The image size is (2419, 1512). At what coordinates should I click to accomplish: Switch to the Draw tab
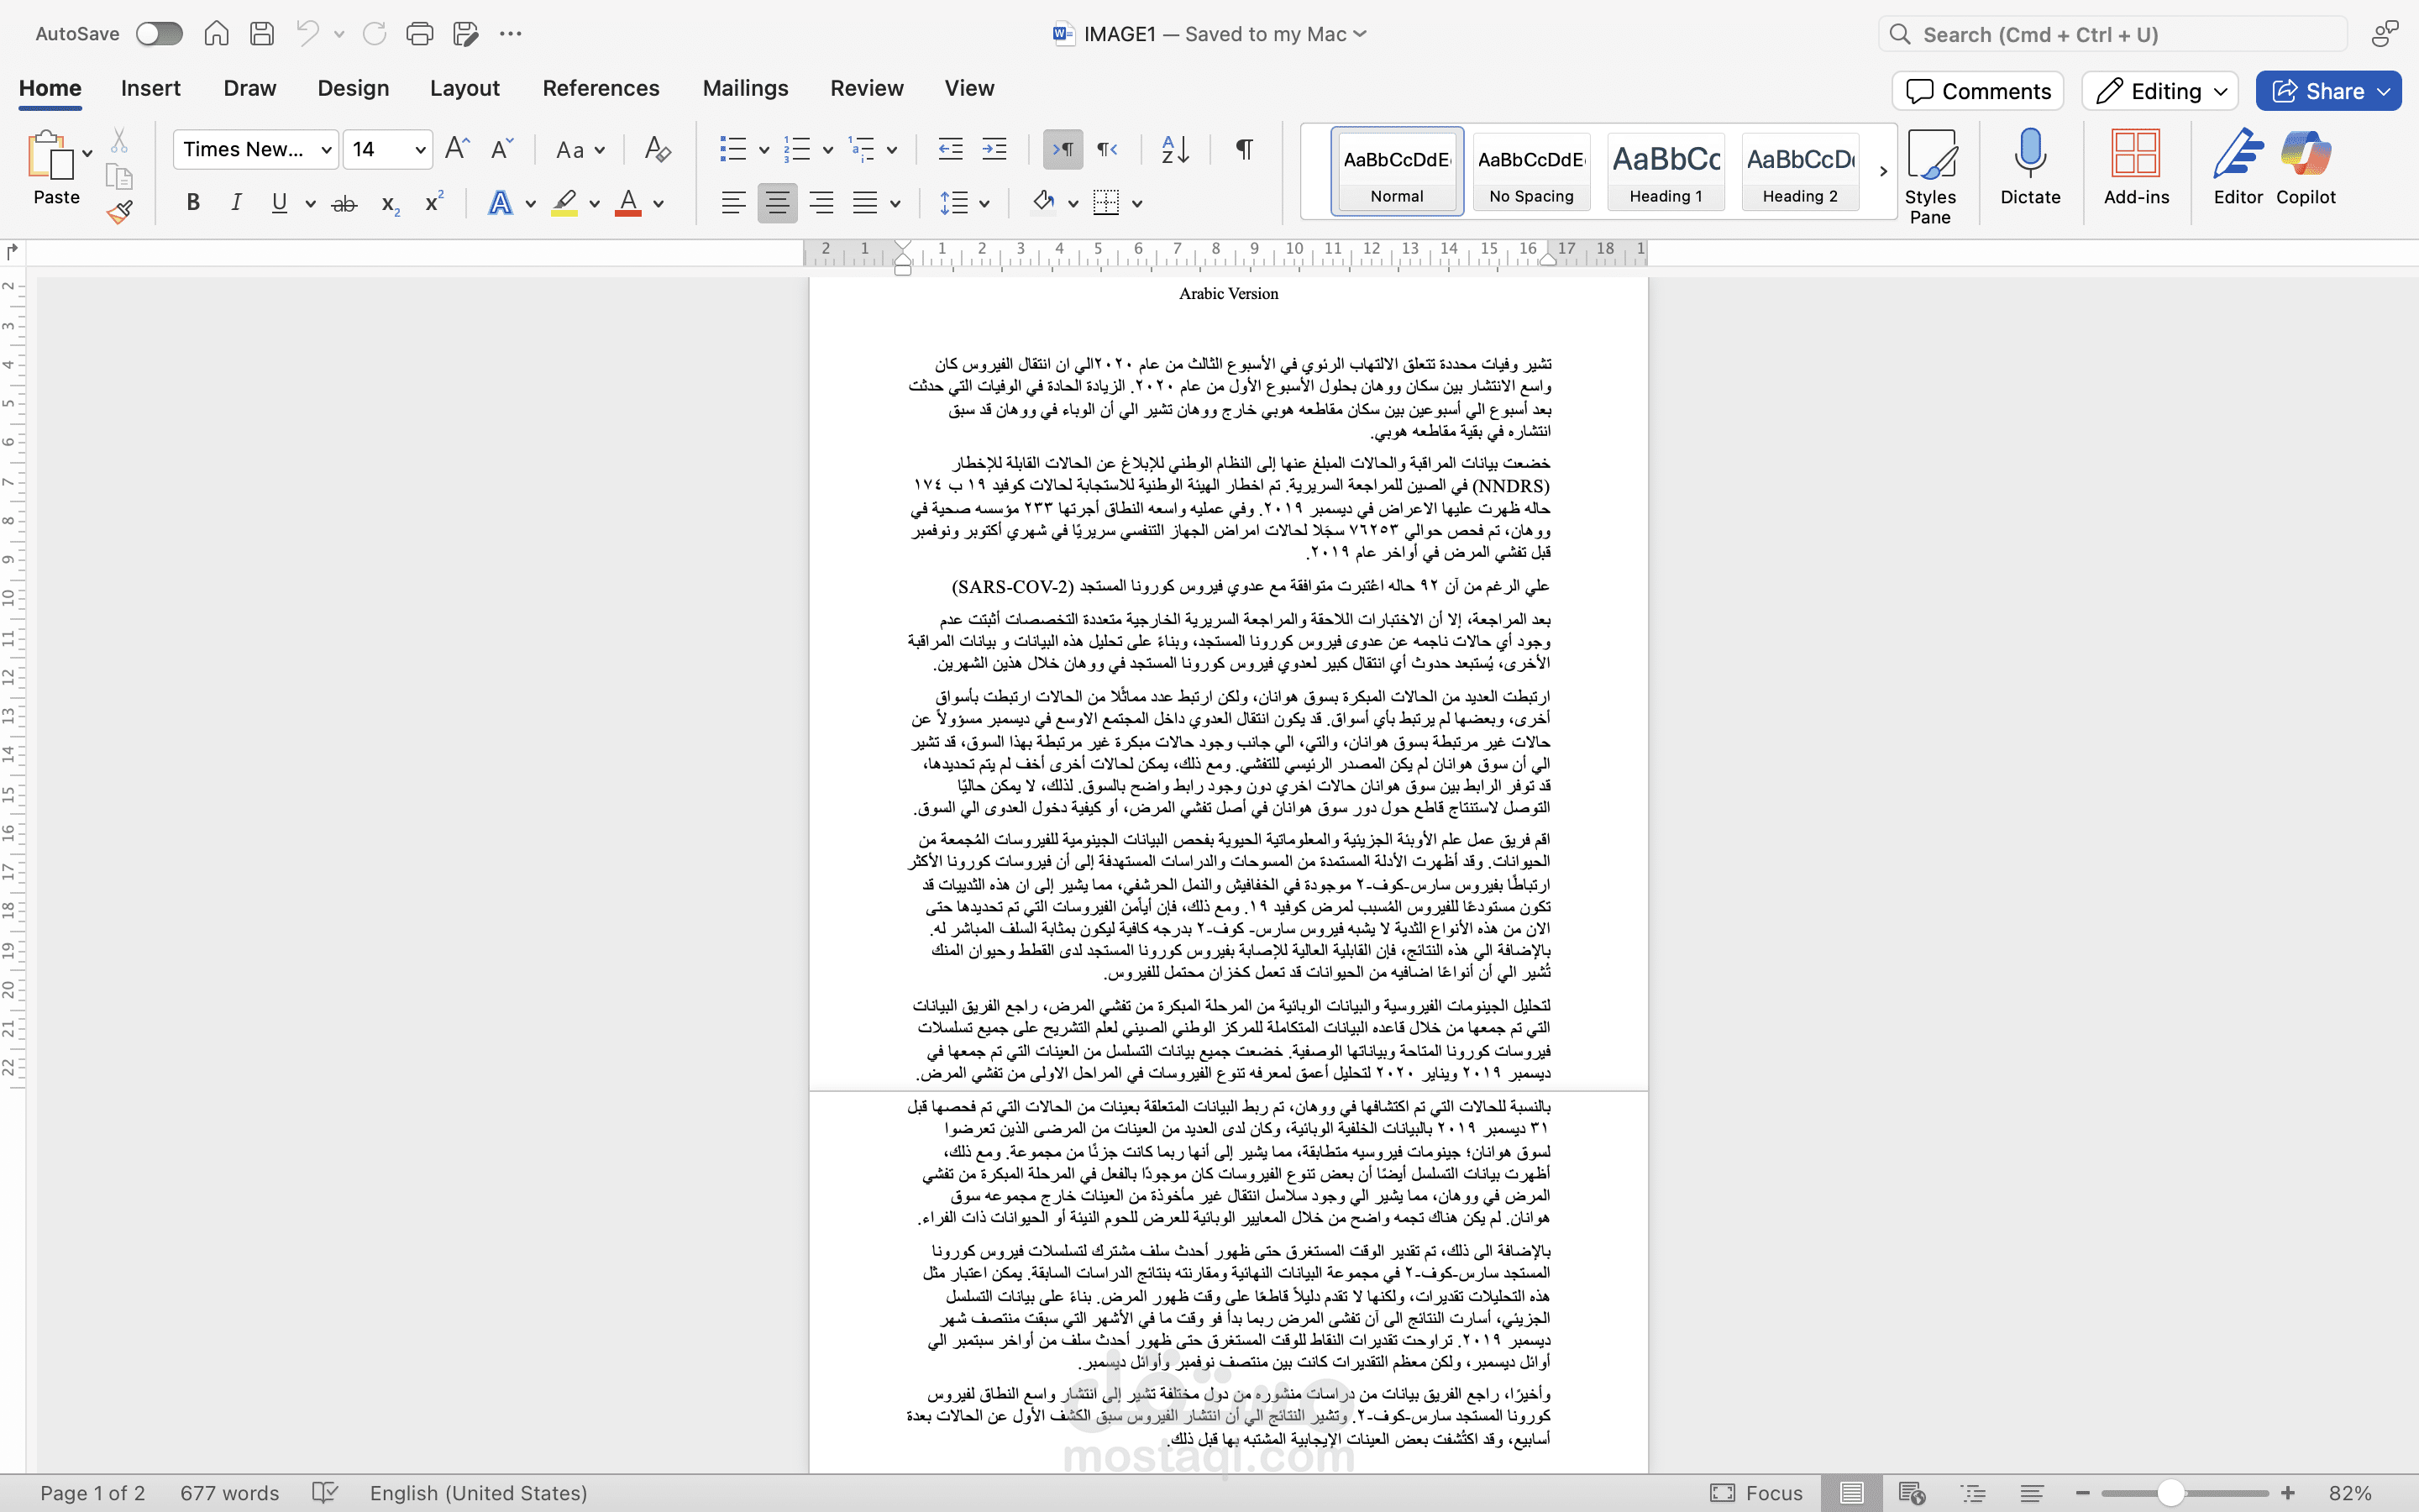[x=250, y=88]
